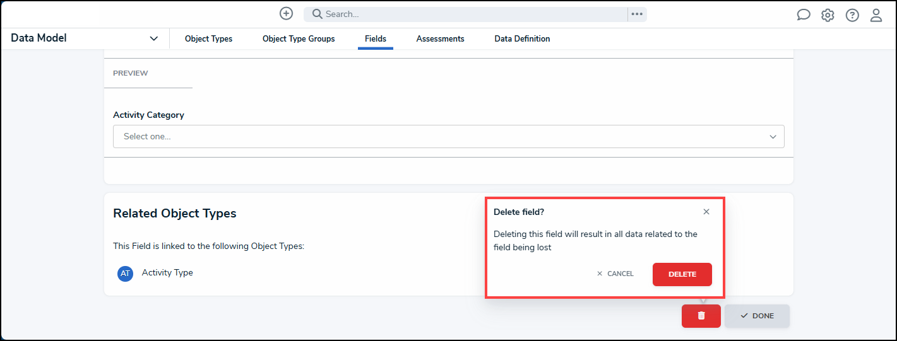Open the chat bubble icon
Viewport: 897px width, 341px height.
click(x=803, y=15)
